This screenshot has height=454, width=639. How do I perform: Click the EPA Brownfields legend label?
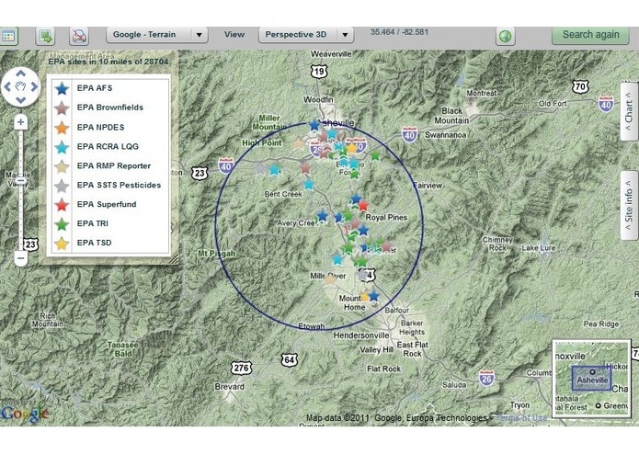110,108
